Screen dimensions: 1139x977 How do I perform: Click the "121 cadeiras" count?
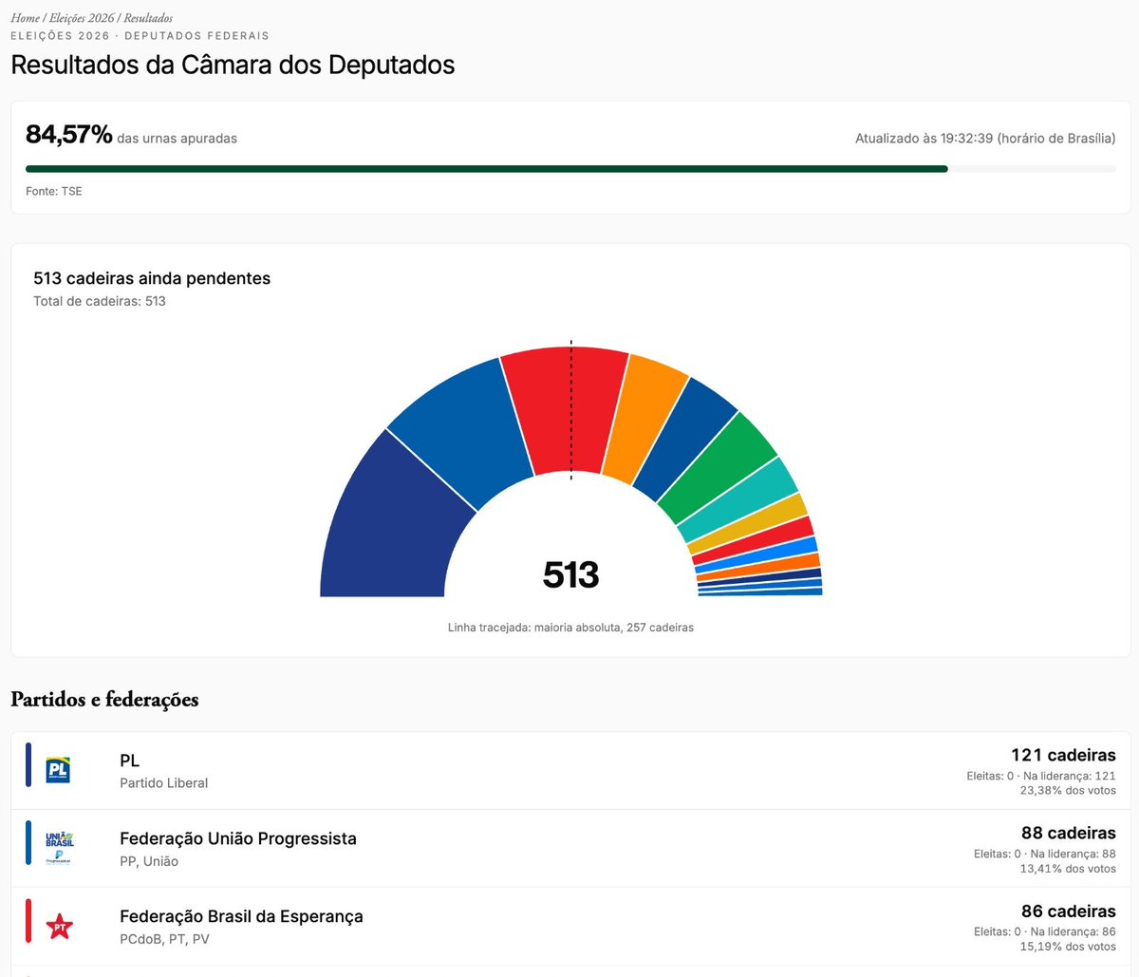(1063, 755)
